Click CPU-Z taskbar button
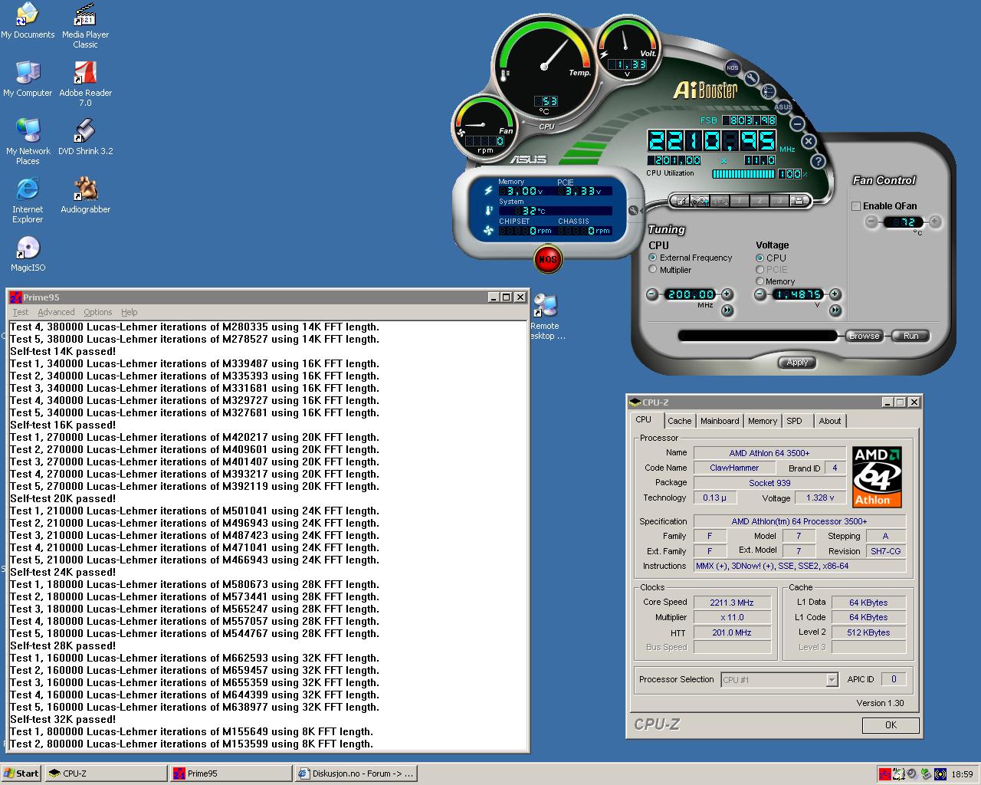 (106, 774)
